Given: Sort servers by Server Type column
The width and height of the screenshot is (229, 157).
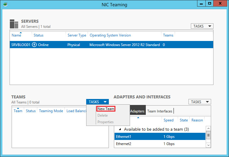Looking at the screenshot, I should tap(77, 35).
